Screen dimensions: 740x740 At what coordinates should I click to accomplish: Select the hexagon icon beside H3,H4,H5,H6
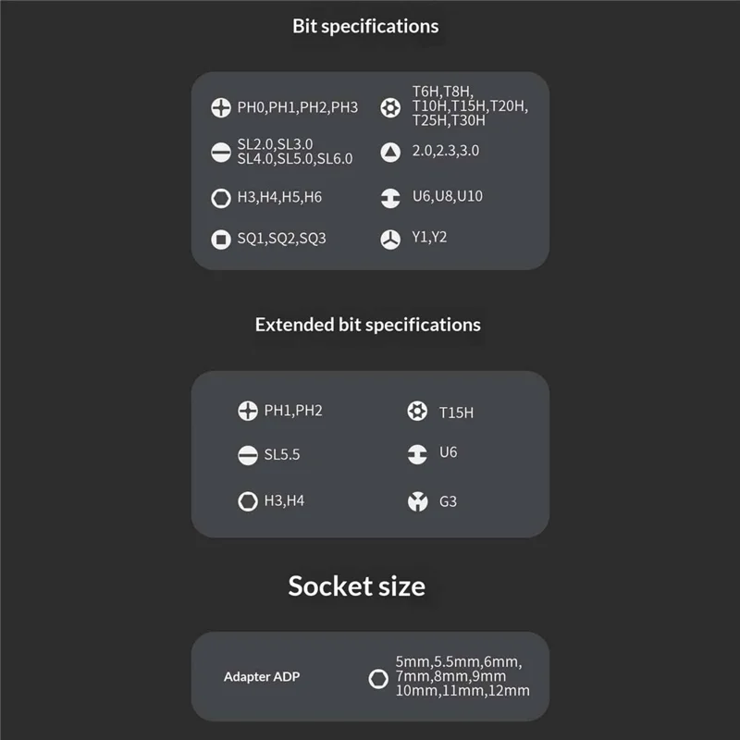(x=221, y=198)
